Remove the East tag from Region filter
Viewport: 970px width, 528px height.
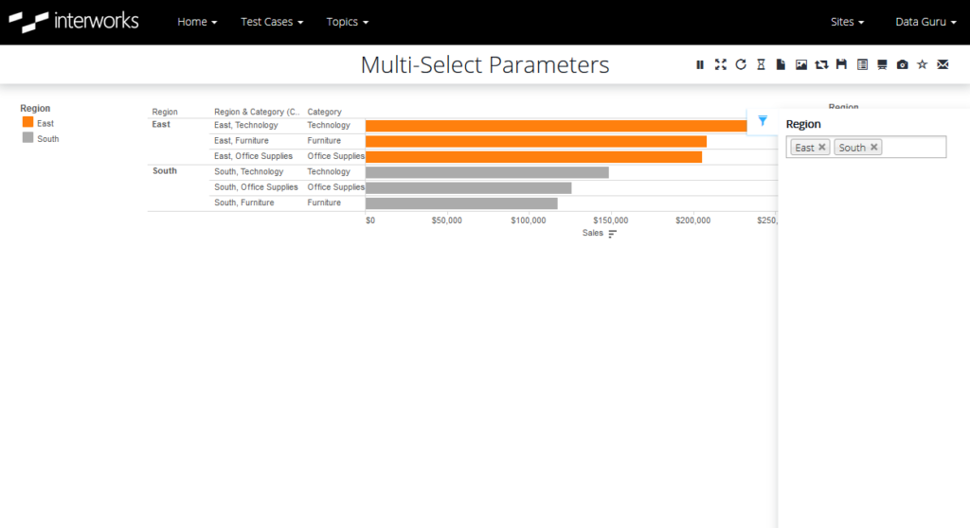pos(822,148)
